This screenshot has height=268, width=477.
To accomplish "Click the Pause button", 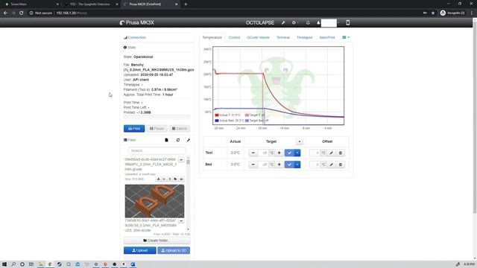I will click(x=157, y=129).
